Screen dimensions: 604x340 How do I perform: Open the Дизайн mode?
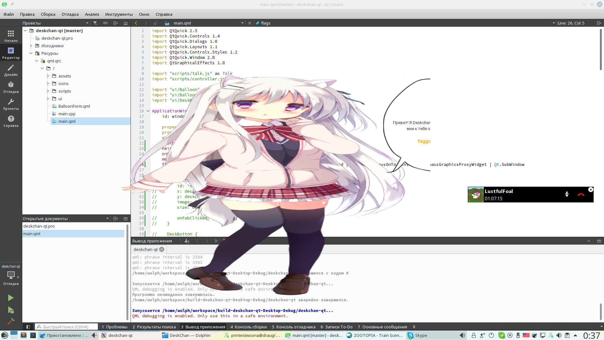coord(11,70)
